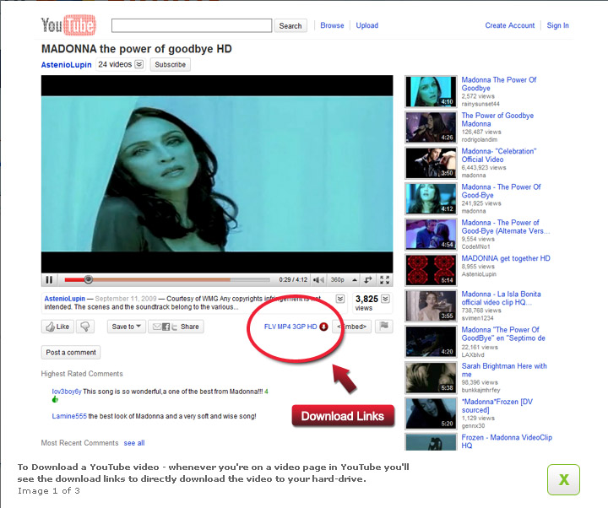Click green thumbs-up on lov3boy6y comment
This screenshot has width=608, height=508.
[55, 399]
